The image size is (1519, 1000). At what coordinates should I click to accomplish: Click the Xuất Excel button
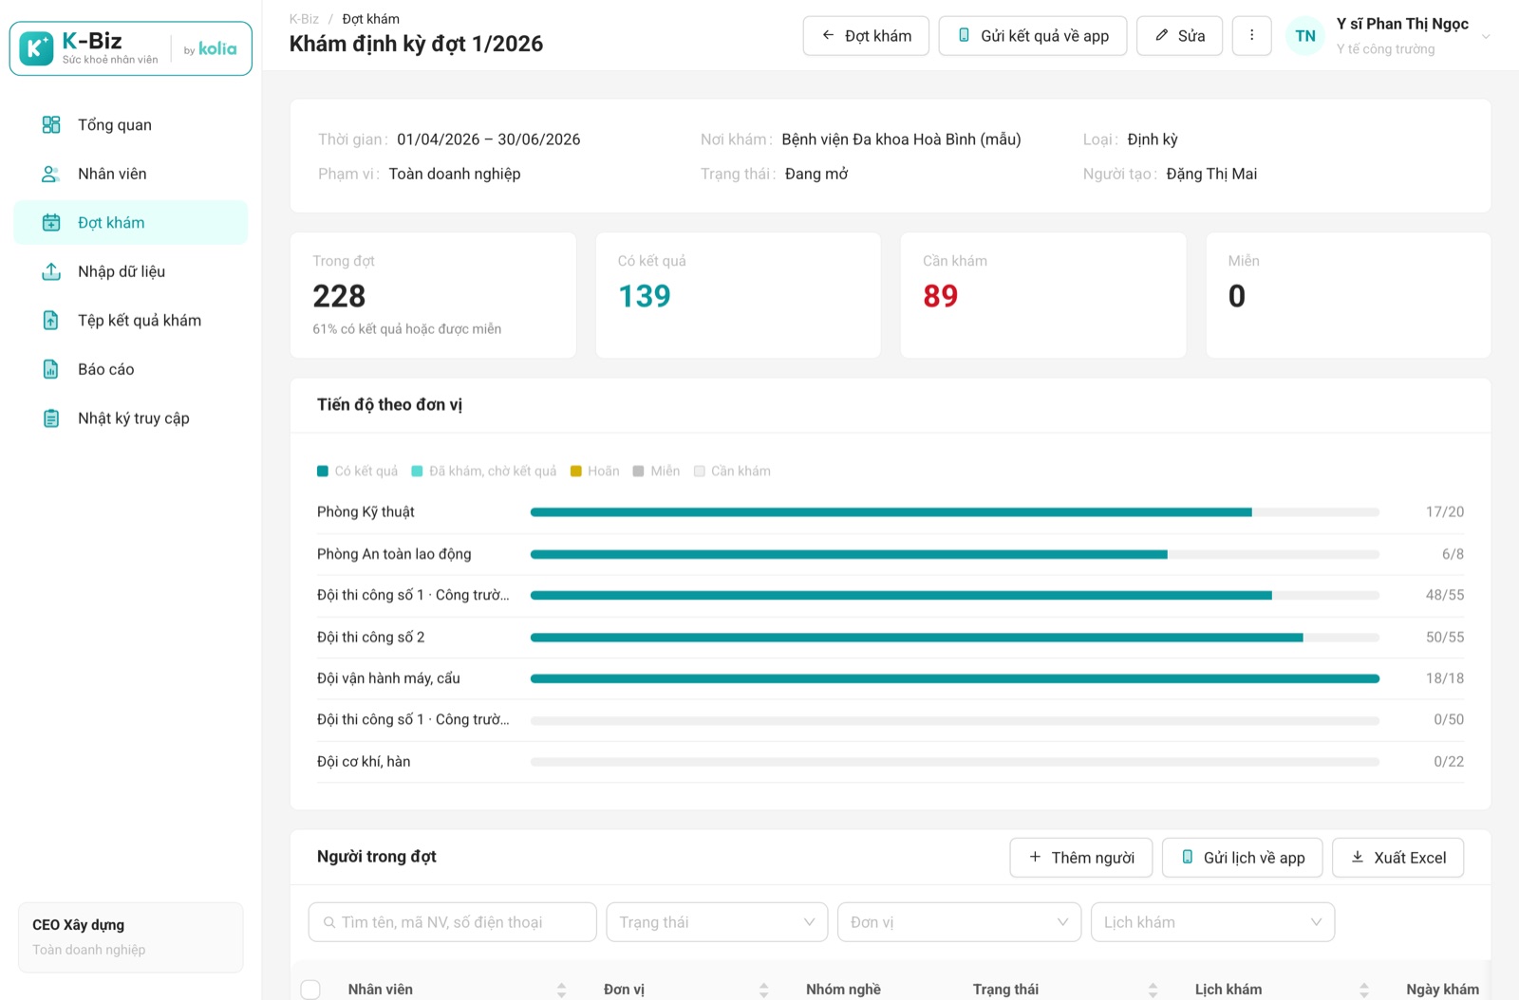1397,858
